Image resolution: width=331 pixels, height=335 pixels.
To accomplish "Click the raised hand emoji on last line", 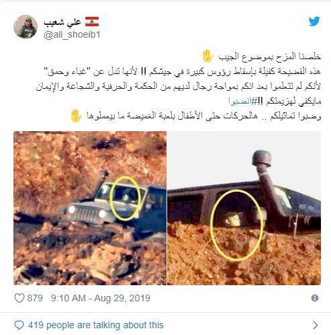I will coord(77,116).
